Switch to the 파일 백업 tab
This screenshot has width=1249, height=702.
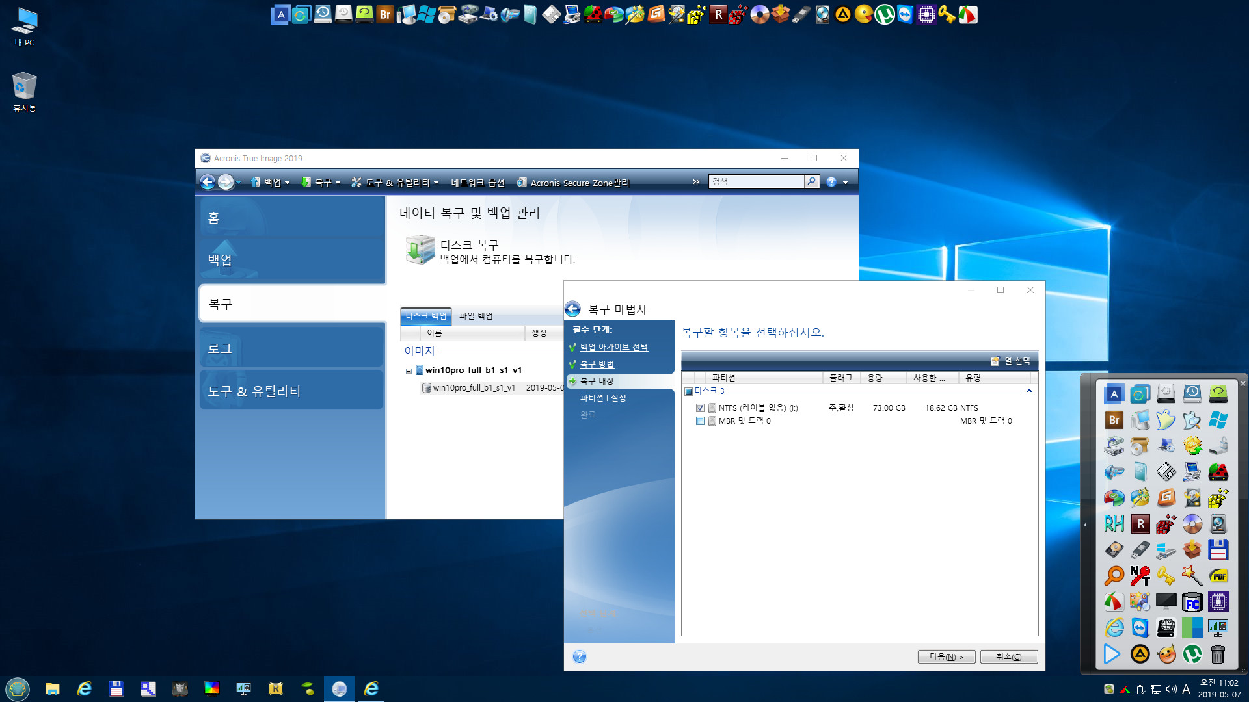(476, 316)
